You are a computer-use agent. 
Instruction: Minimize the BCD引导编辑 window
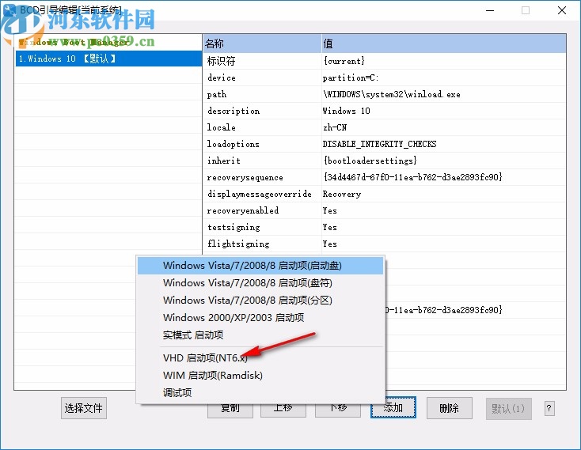pos(490,10)
